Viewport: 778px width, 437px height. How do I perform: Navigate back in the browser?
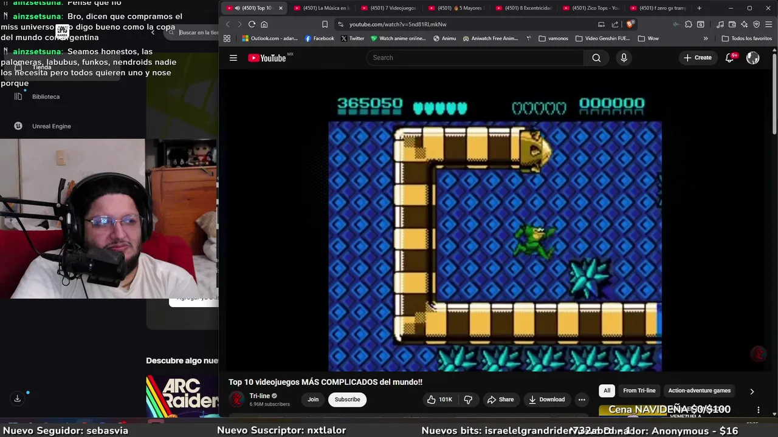point(228,24)
